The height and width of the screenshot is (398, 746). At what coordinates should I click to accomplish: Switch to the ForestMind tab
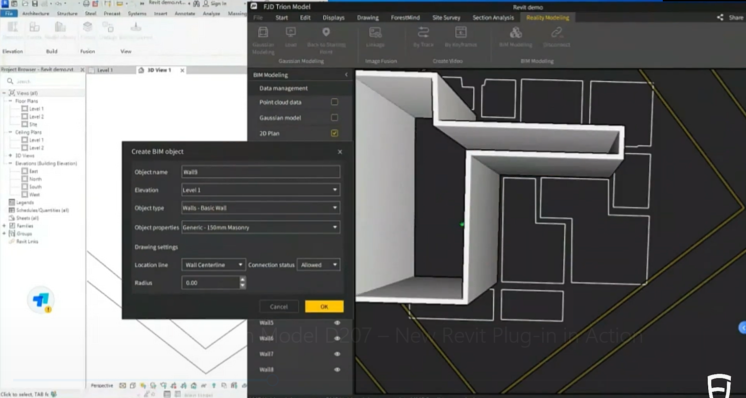click(405, 18)
